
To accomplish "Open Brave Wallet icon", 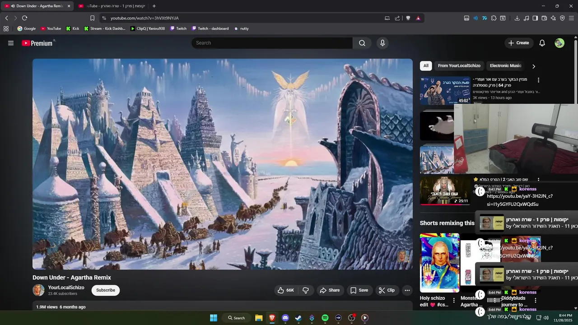I will (544, 18).
